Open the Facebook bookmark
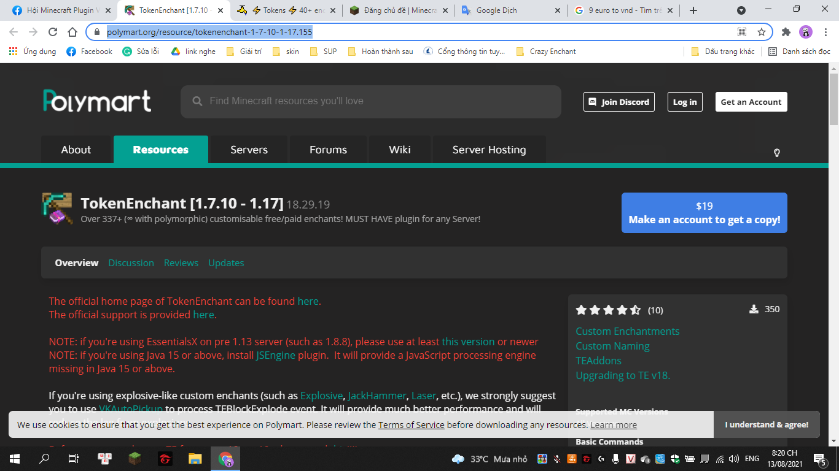This screenshot has height=471, width=839. pos(90,52)
